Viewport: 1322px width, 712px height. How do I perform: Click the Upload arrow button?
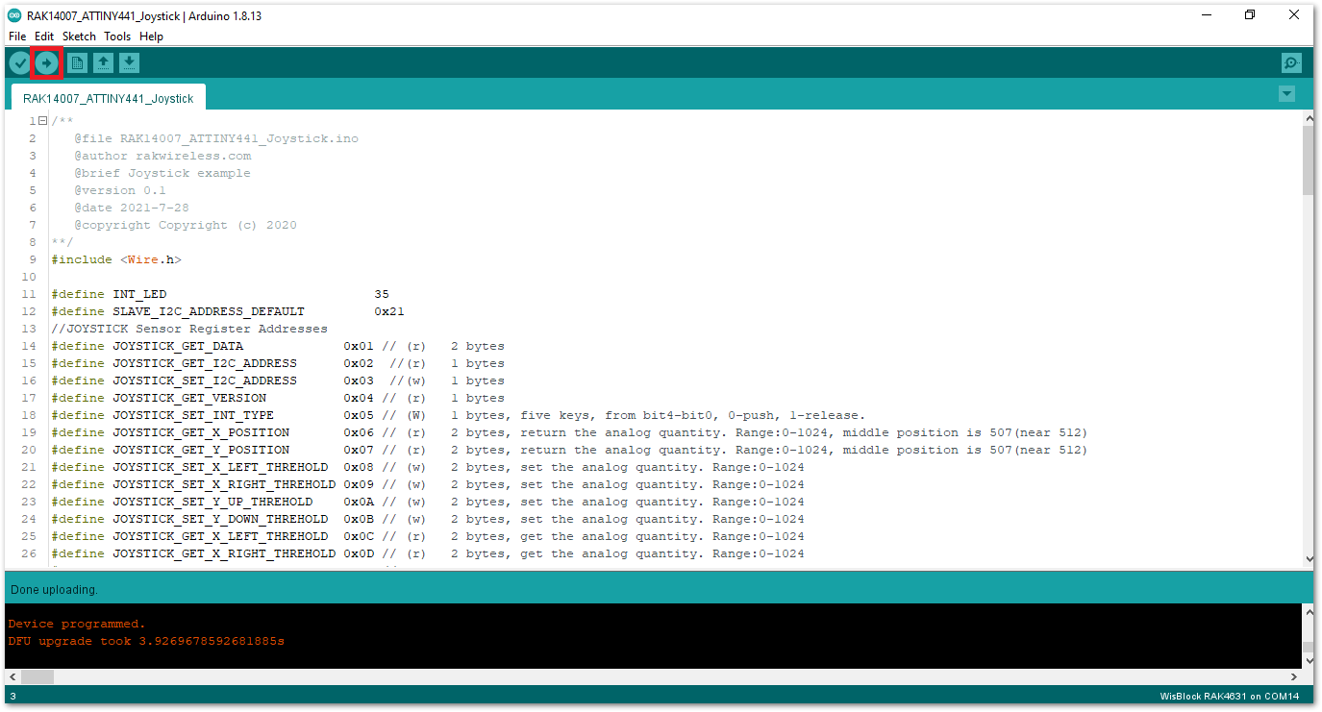point(46,63)
